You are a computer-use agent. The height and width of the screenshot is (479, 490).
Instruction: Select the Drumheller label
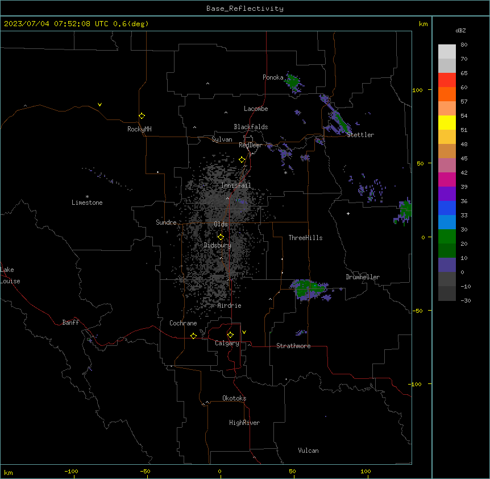point(363,277)
